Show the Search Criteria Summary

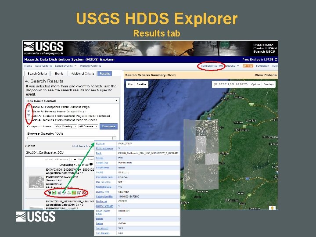pos(171,75)
